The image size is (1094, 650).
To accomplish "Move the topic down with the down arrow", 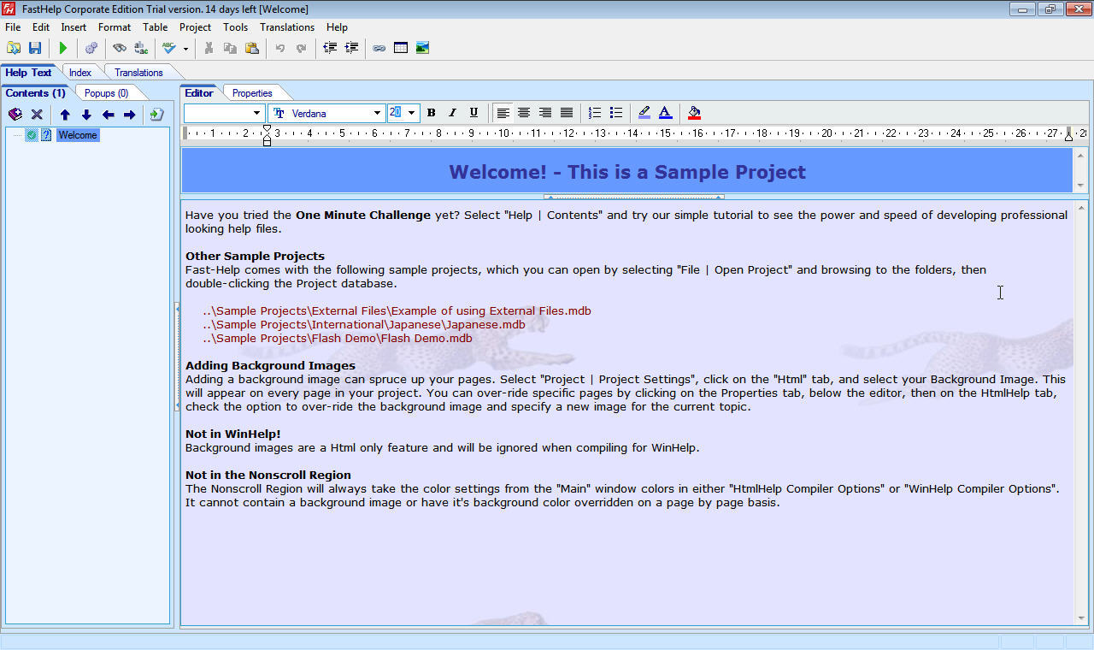I will (86, 115).
